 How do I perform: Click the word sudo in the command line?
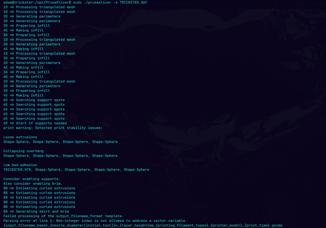pyautogui.click(x=77, y=3)
